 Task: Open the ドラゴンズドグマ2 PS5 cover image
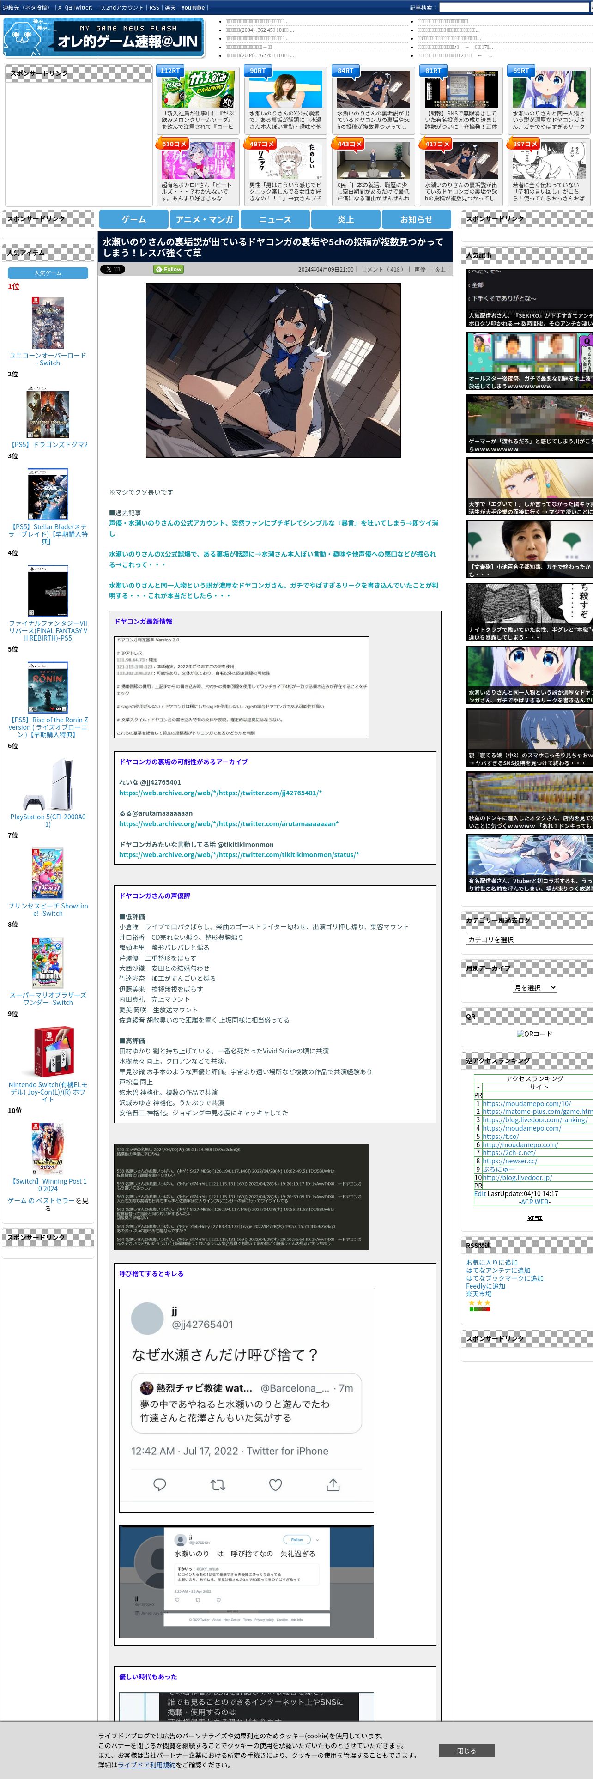48,412
